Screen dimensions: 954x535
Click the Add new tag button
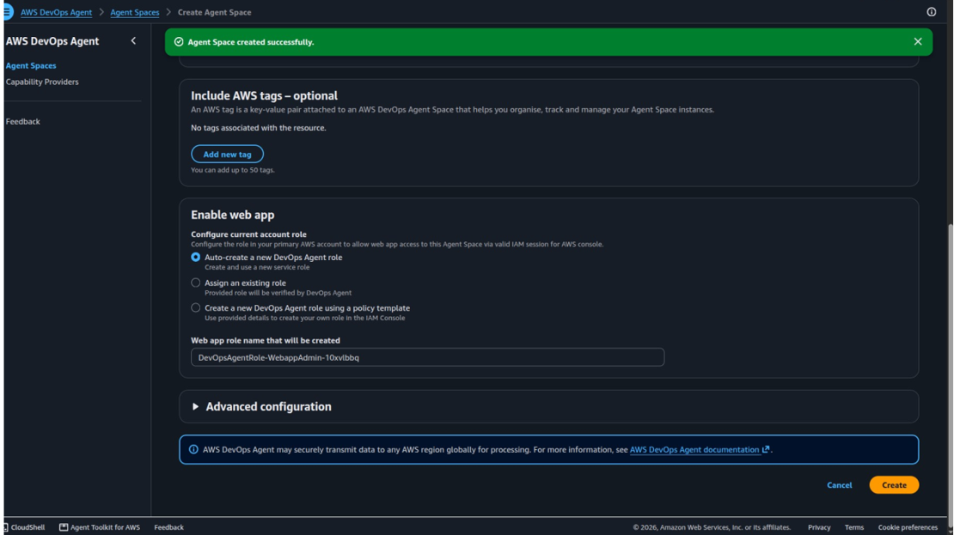click(x=227, y=155)
